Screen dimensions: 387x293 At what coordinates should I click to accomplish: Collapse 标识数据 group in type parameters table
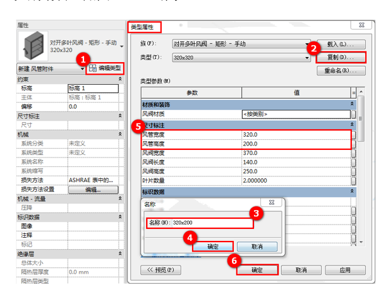pos(352,191)
